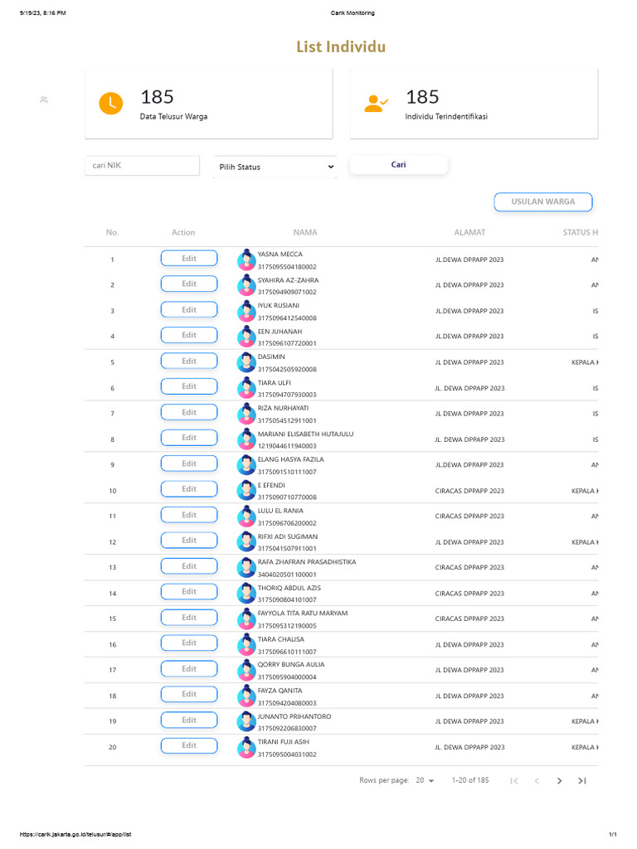Sort by the ALAMAT column header

click(x=469, y=233)
